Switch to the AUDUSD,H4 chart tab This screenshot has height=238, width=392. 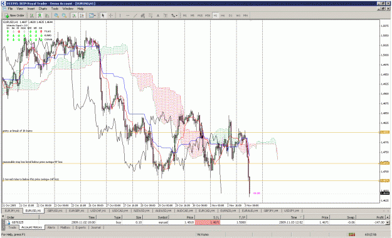pos(163,211)
